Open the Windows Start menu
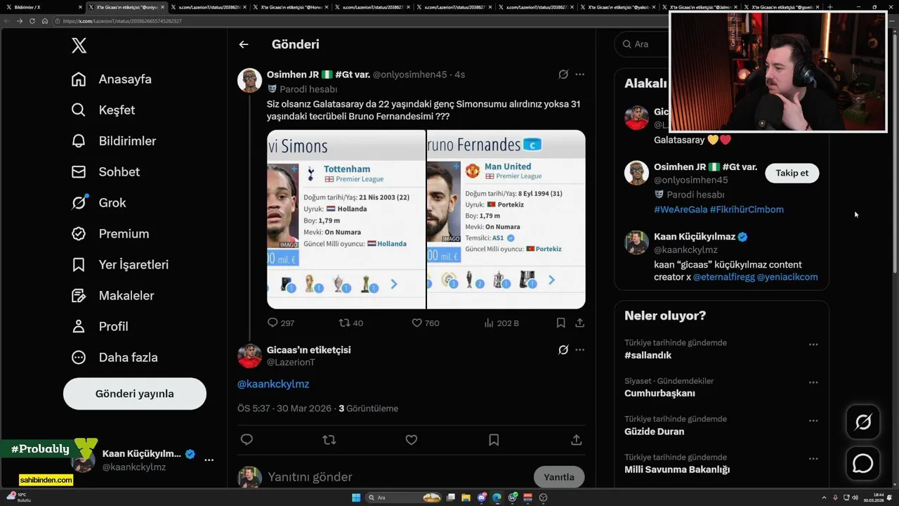 356,498
